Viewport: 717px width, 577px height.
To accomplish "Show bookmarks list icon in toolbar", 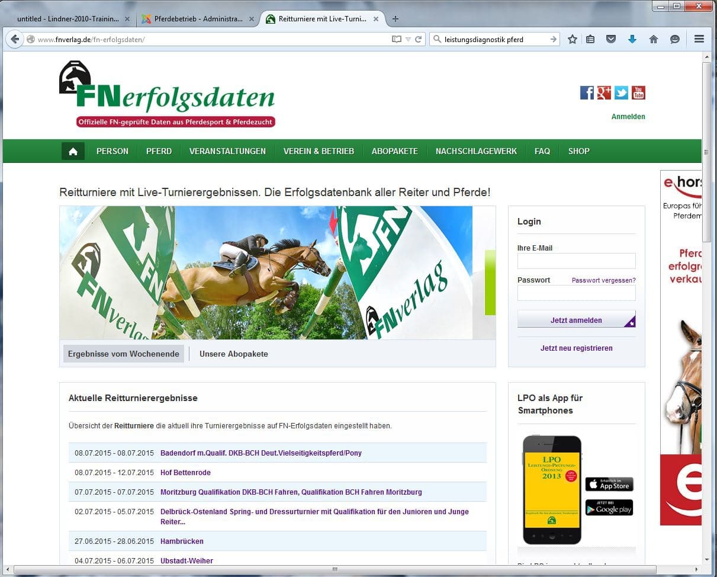I will [590, 40].
